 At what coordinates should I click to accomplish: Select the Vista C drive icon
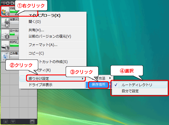tap(5, 11)
